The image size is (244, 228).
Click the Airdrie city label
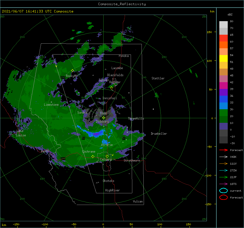tap(107, 145)
